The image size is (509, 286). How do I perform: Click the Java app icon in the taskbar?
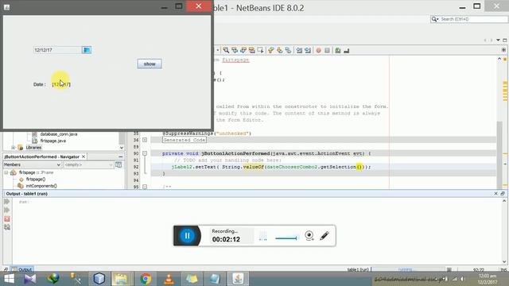tap(238, 279)
